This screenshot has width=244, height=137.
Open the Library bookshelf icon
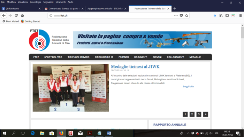click(221, 16)
